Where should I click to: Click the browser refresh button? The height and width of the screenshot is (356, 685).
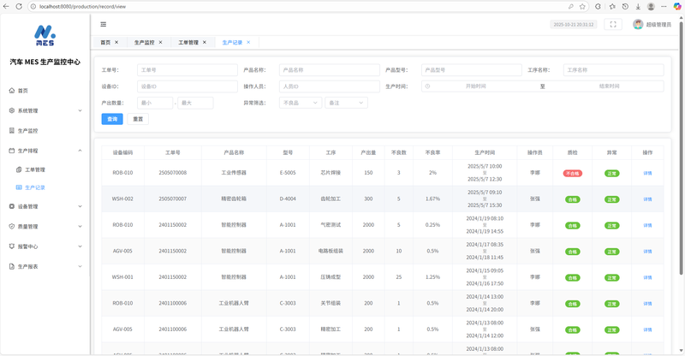[x=20, y=6]
